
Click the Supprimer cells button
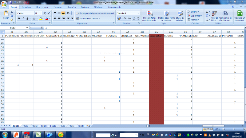195,16
